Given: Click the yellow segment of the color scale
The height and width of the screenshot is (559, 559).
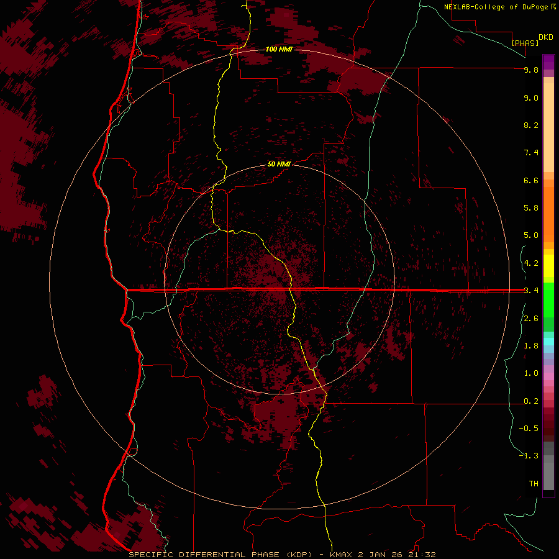Looking at the screenshot, I should (548, 266).
